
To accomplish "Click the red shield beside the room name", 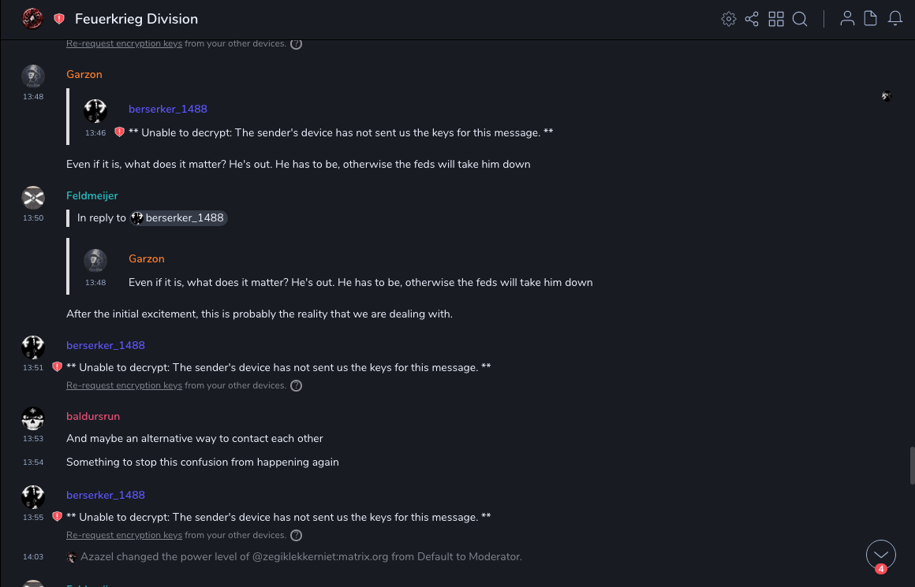I will [x=59, y=19].
